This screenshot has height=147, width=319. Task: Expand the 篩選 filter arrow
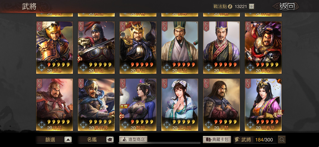(68, 140)
